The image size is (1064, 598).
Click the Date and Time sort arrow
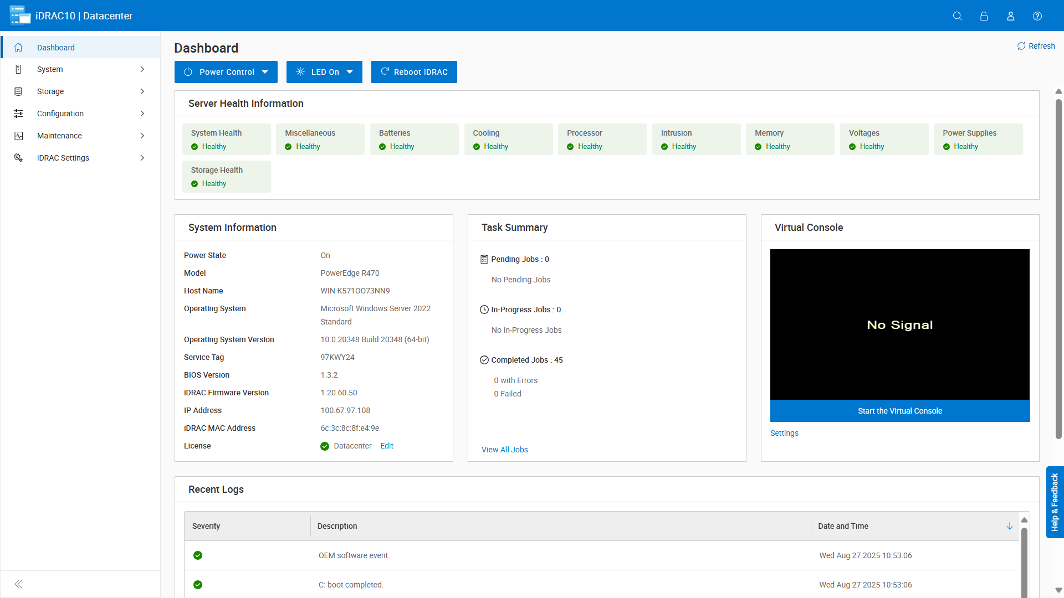coord(1009,526)
